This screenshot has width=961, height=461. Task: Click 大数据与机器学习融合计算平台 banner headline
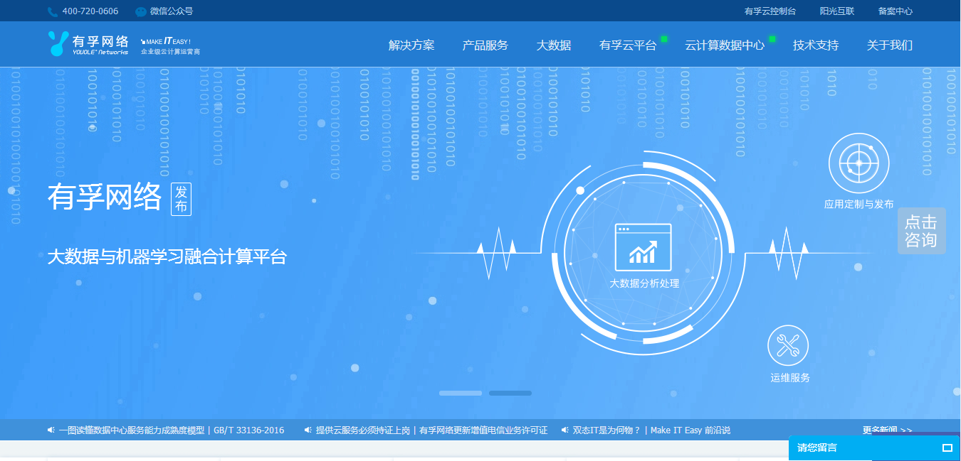(167, 256)
